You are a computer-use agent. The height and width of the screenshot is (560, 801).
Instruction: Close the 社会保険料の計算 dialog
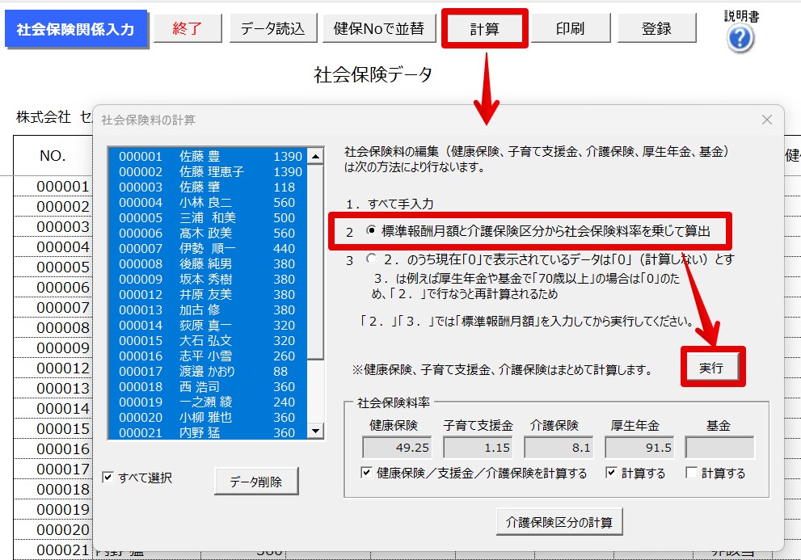point(766,120)
